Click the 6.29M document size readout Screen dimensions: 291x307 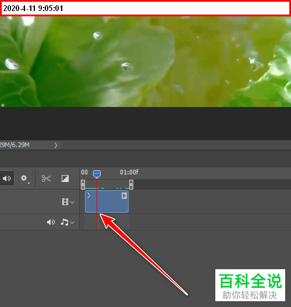(x=15, y=145)
